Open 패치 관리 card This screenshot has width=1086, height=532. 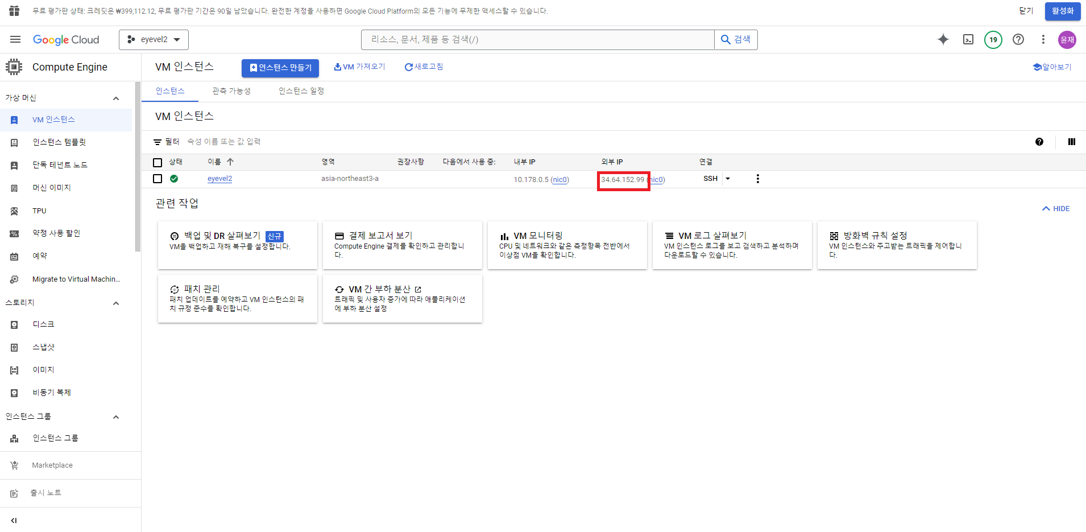(x=238, y=299)
